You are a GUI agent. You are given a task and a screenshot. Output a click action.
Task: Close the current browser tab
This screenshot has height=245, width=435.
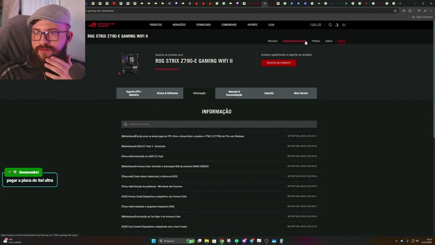[265, 3]
